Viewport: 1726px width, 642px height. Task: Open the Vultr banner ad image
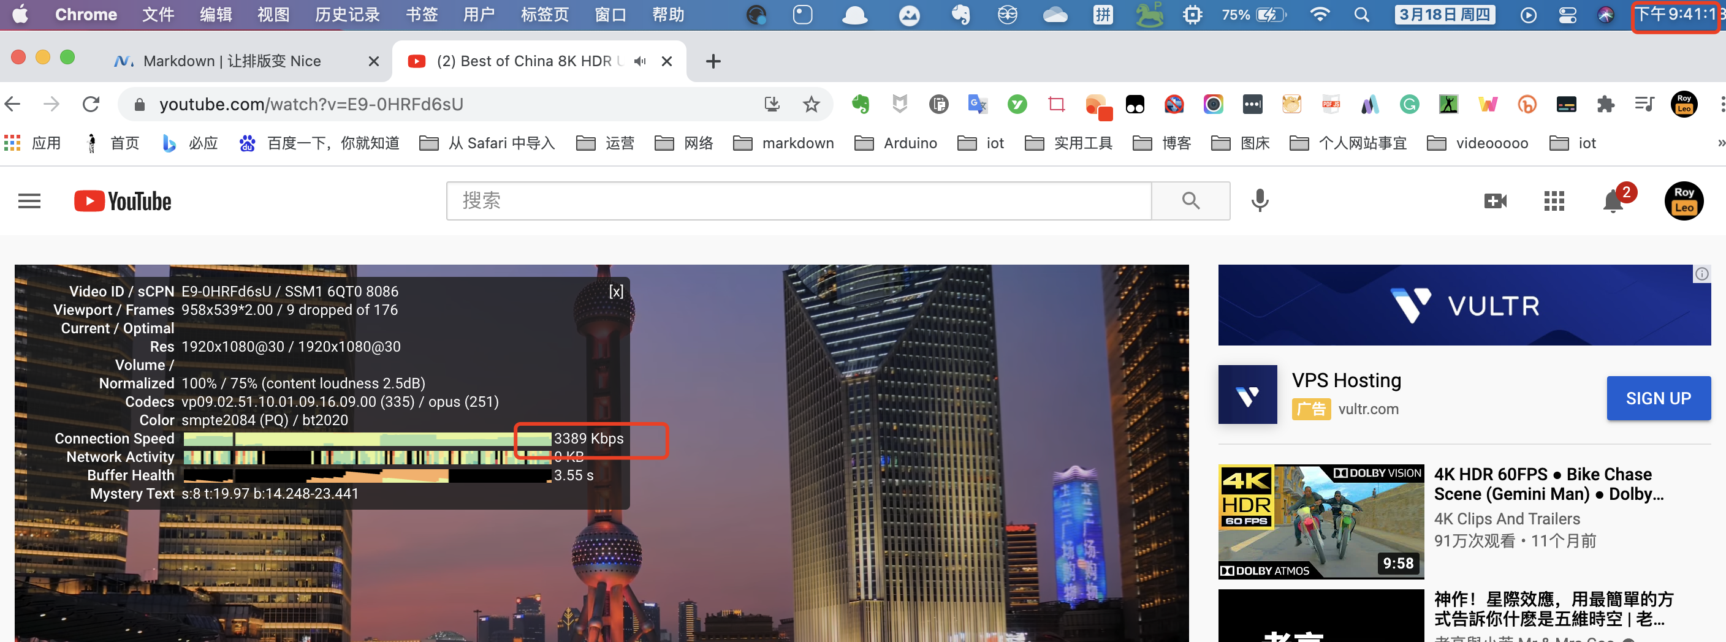[1464, 305]
